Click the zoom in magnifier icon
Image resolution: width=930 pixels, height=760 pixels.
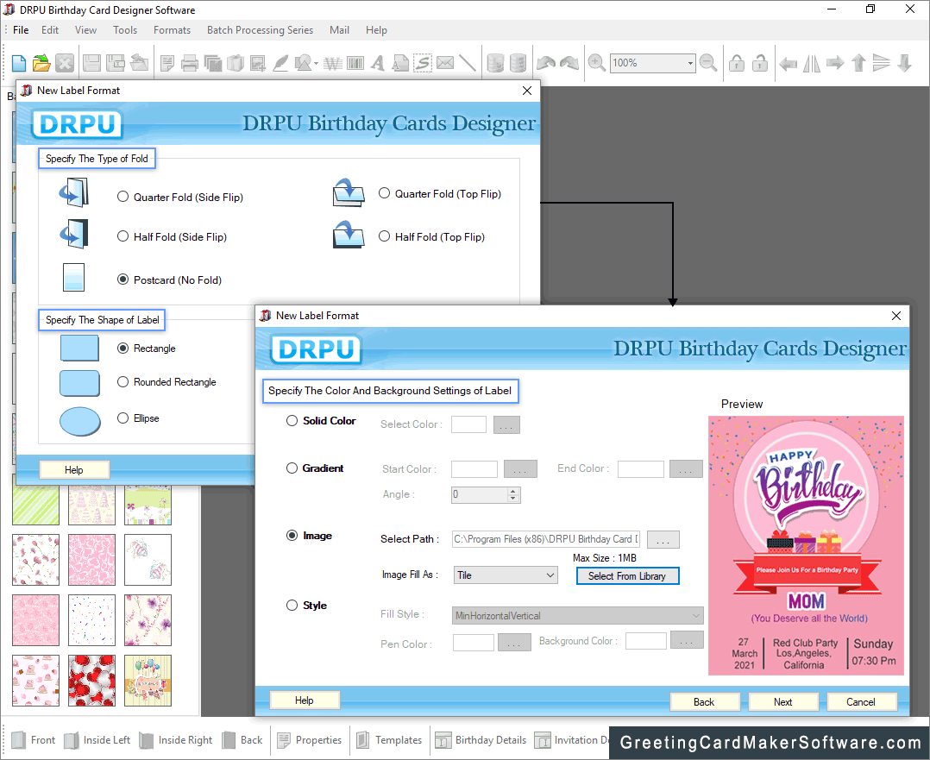click(x=597, y=63)
